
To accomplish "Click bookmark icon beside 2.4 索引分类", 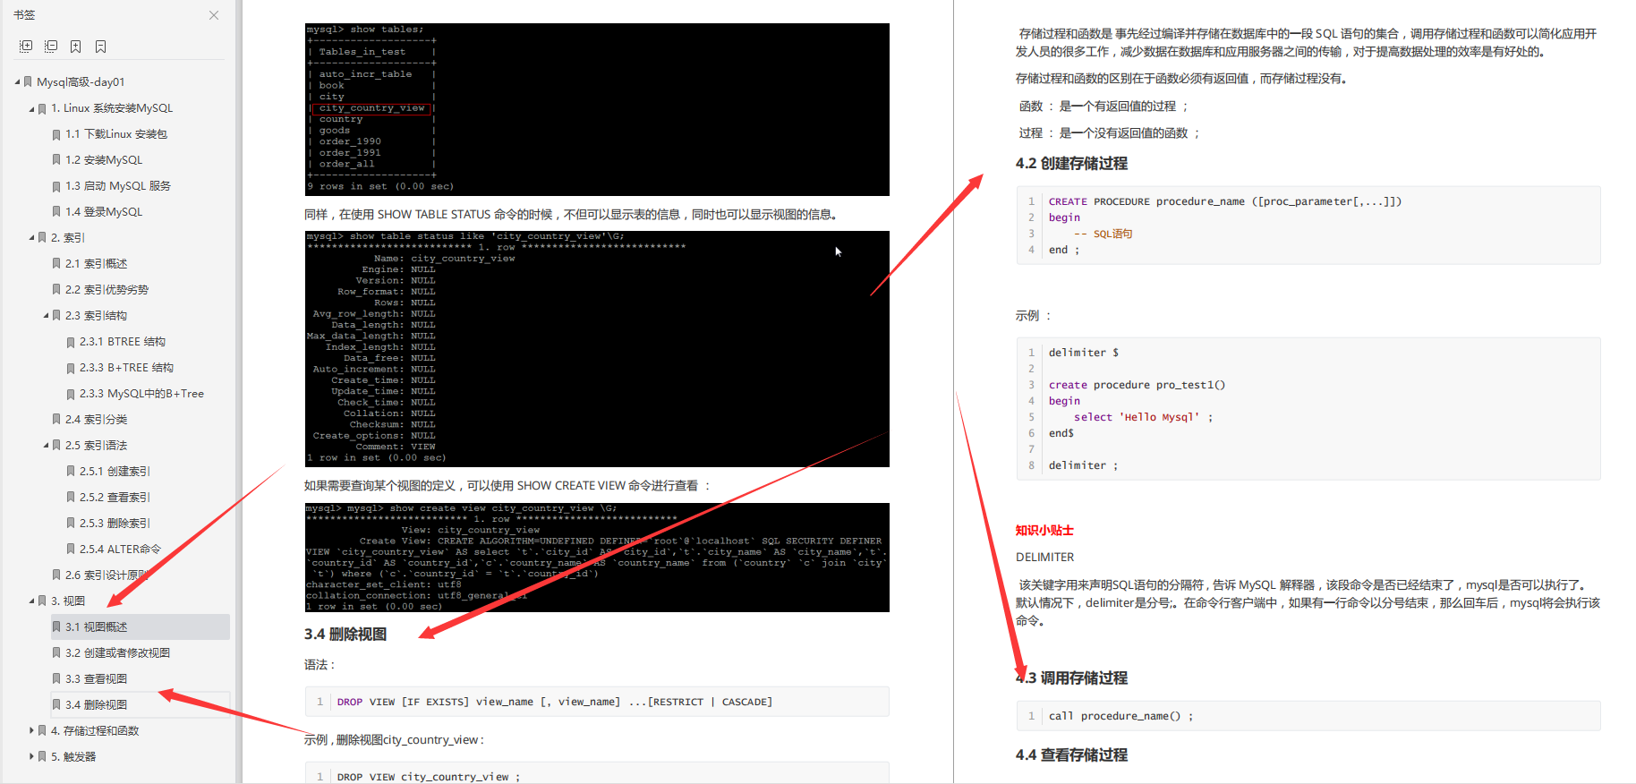I will pyautogui.click(x=56, y=420).
